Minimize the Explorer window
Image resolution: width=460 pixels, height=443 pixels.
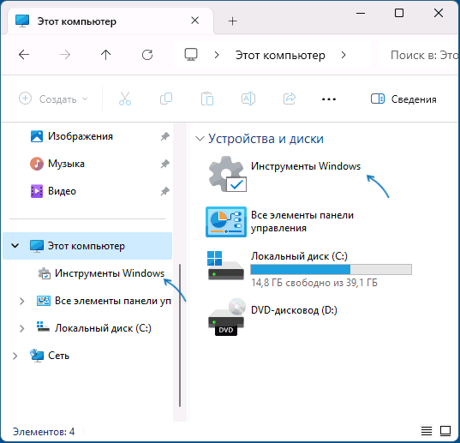point(361,13)
